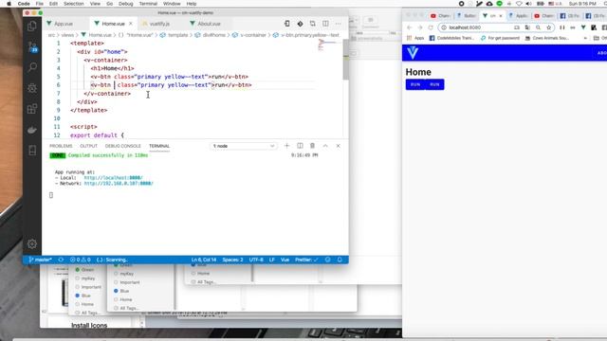Change the language mode via 'Vue'
This screenshot has height=341, width=607.
click(285, 260)
